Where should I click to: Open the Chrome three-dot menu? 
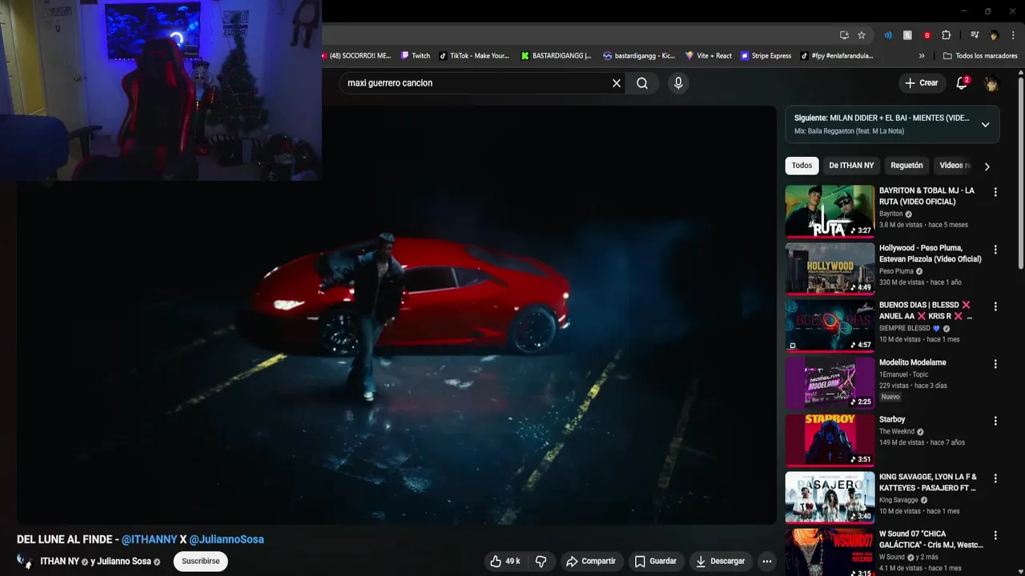tap(1013, 35)
